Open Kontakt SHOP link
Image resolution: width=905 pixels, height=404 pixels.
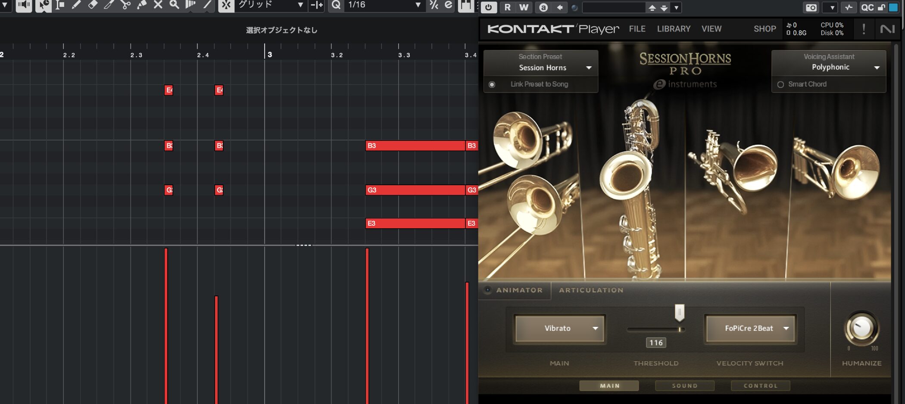click(765, 29)
